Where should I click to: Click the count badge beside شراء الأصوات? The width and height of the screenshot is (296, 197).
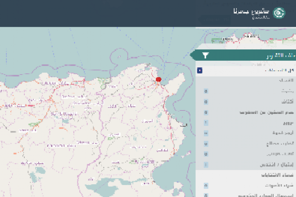(x=206, y=185)
